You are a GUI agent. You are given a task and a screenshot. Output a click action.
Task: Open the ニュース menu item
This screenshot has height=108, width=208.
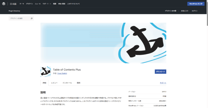tap(38, 4)
